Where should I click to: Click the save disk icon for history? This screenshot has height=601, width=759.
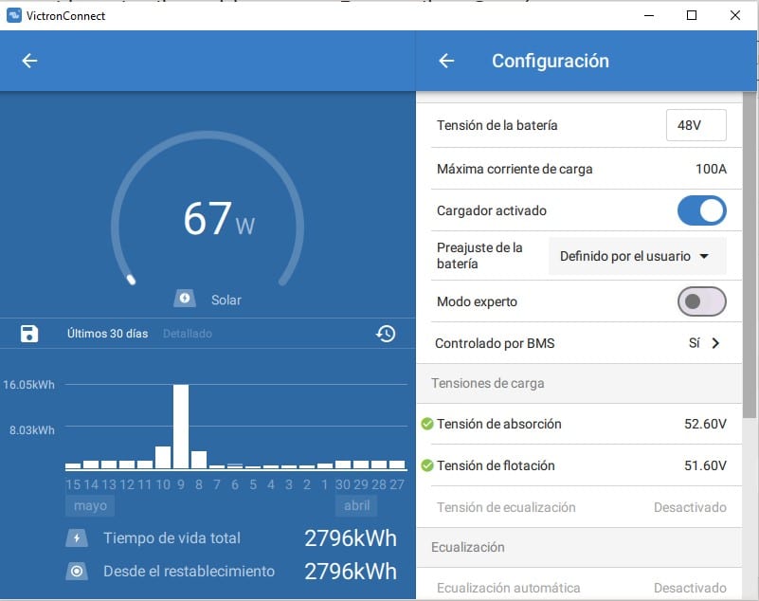pos(29,334)
